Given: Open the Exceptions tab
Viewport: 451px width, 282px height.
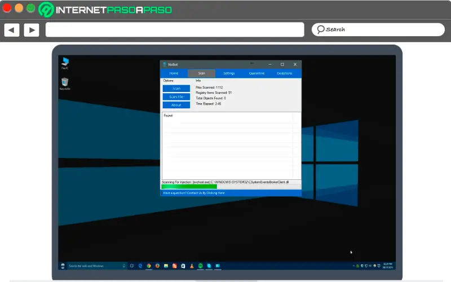Looking at the screenshot, I should point(285,73).
